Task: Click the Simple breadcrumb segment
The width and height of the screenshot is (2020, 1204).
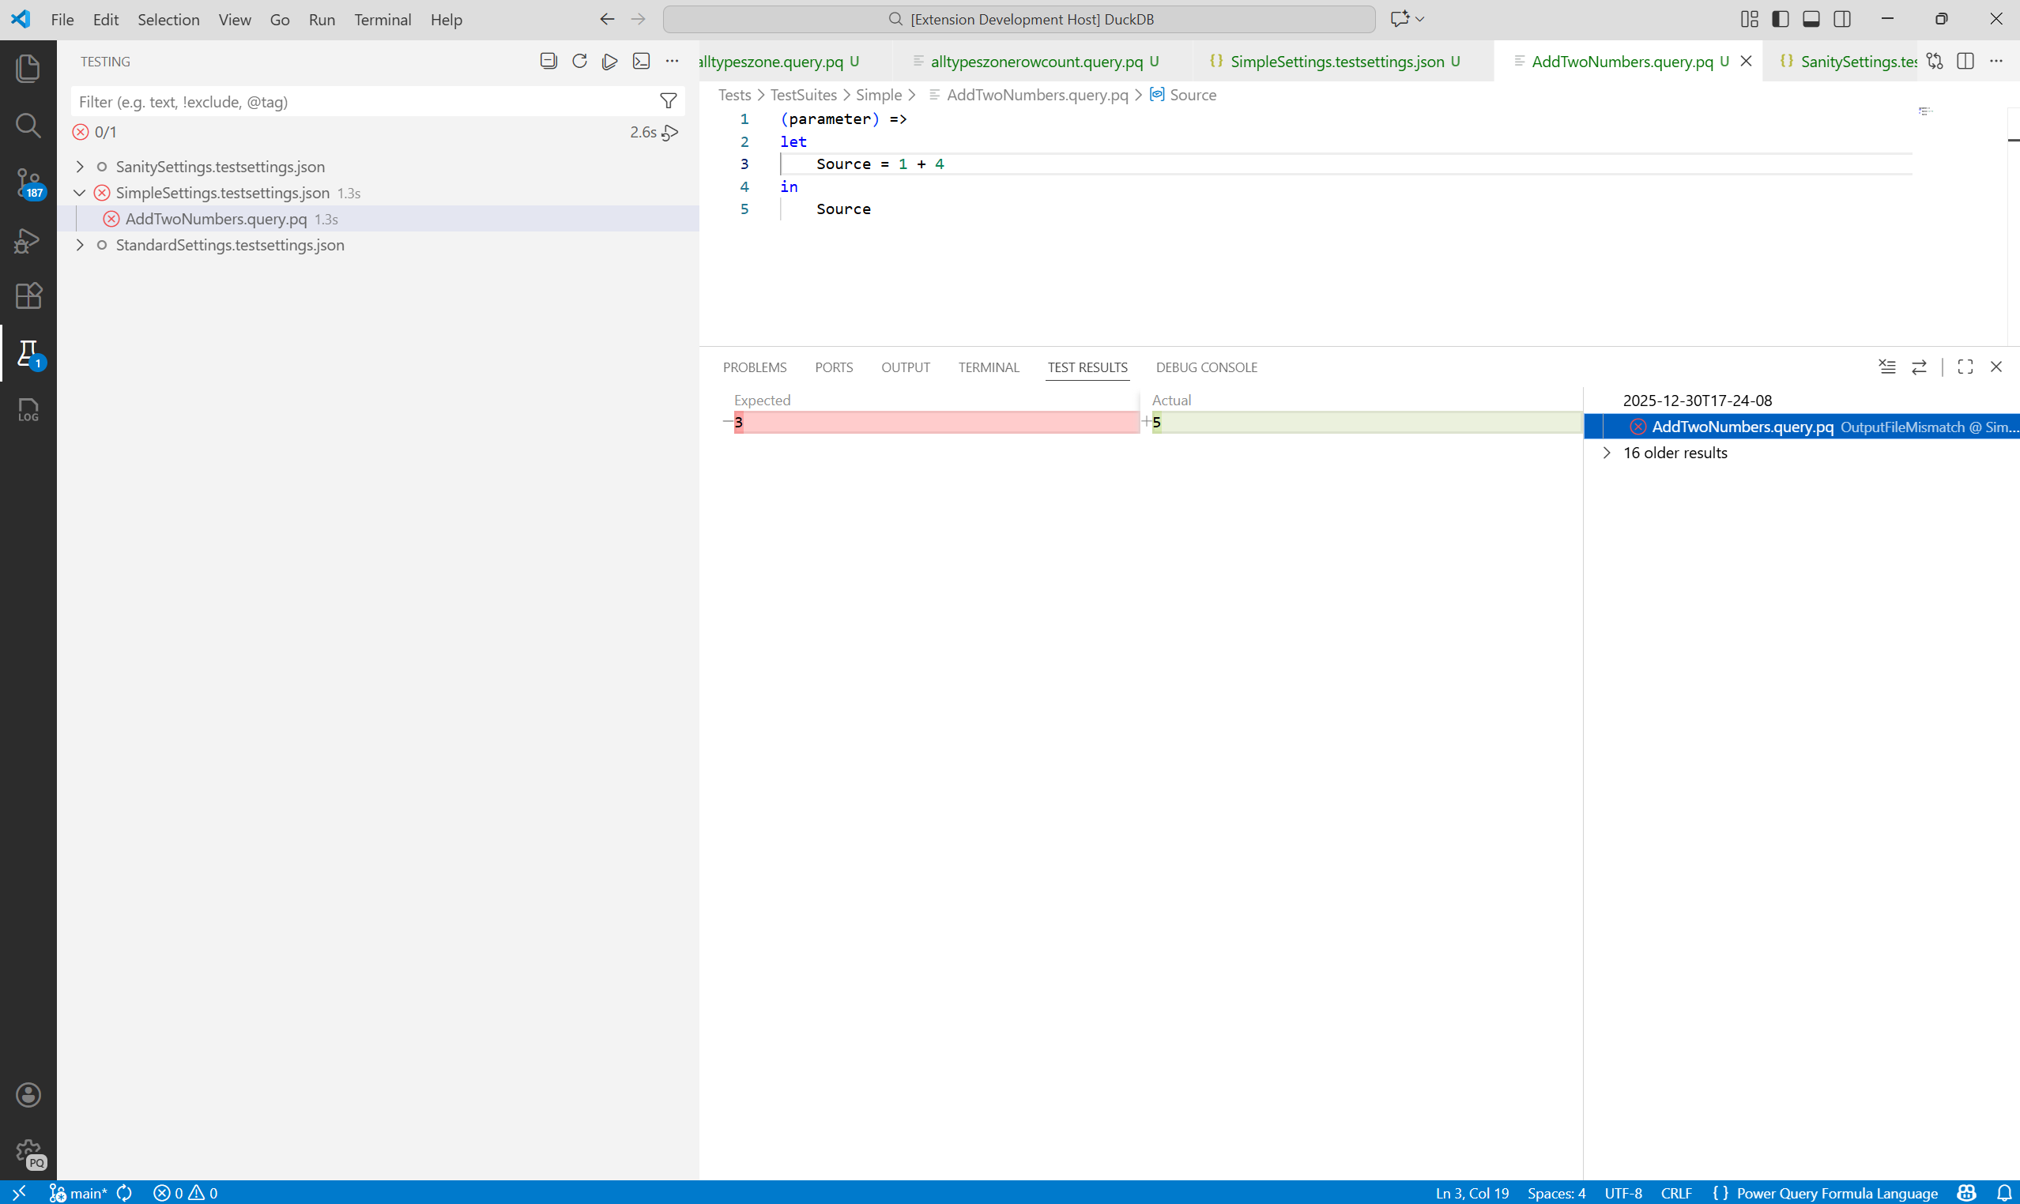Action: pos(879,95)
